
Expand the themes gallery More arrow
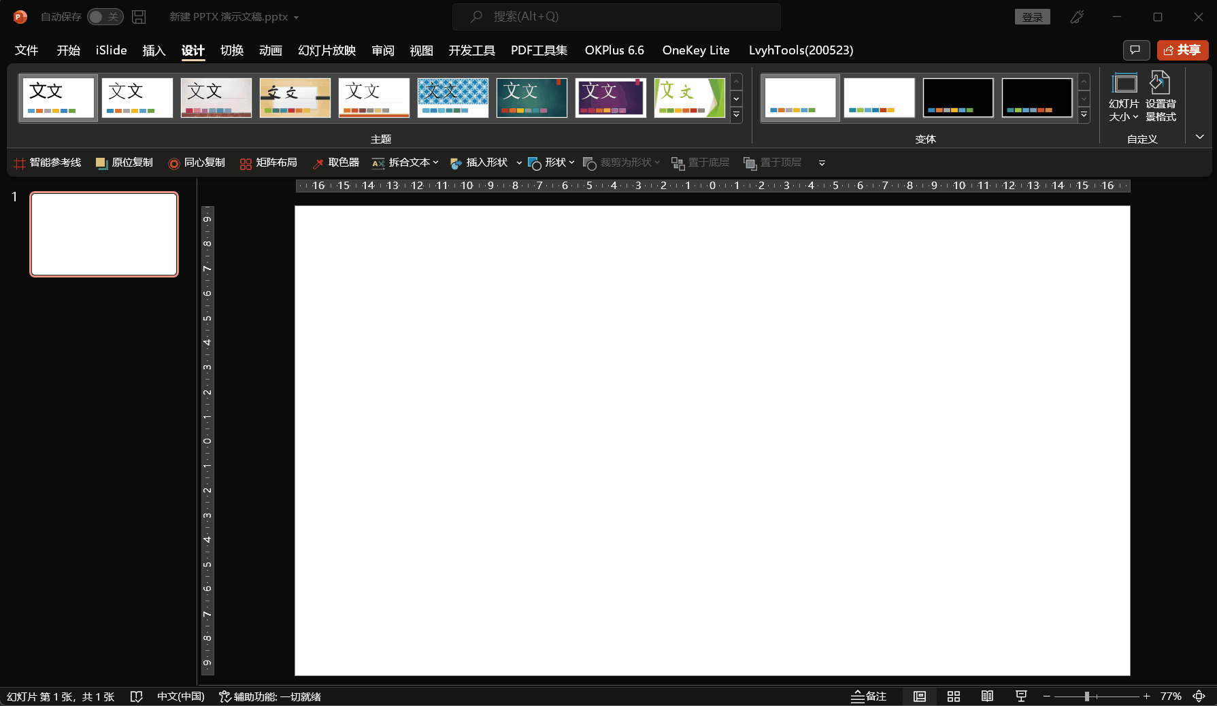pos(736,115)
